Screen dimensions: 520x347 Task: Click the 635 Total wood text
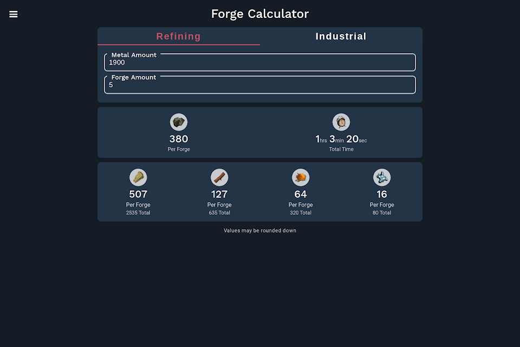219,213
